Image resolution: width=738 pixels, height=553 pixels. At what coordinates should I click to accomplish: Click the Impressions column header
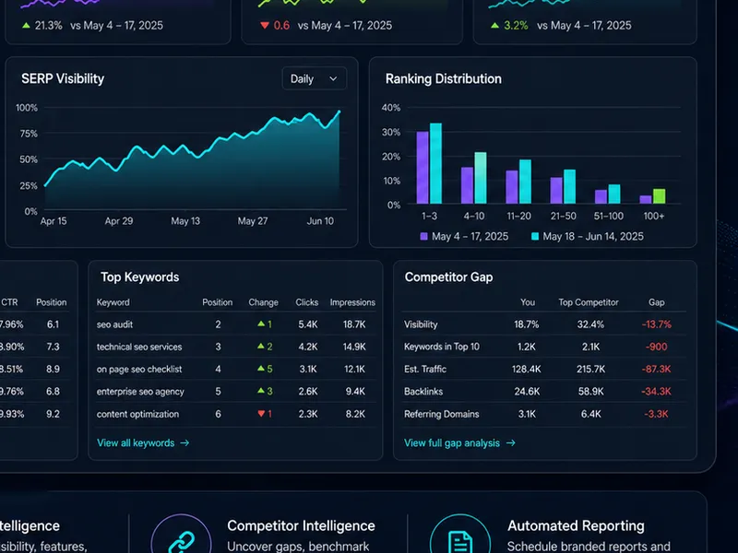tap(352, 302)
